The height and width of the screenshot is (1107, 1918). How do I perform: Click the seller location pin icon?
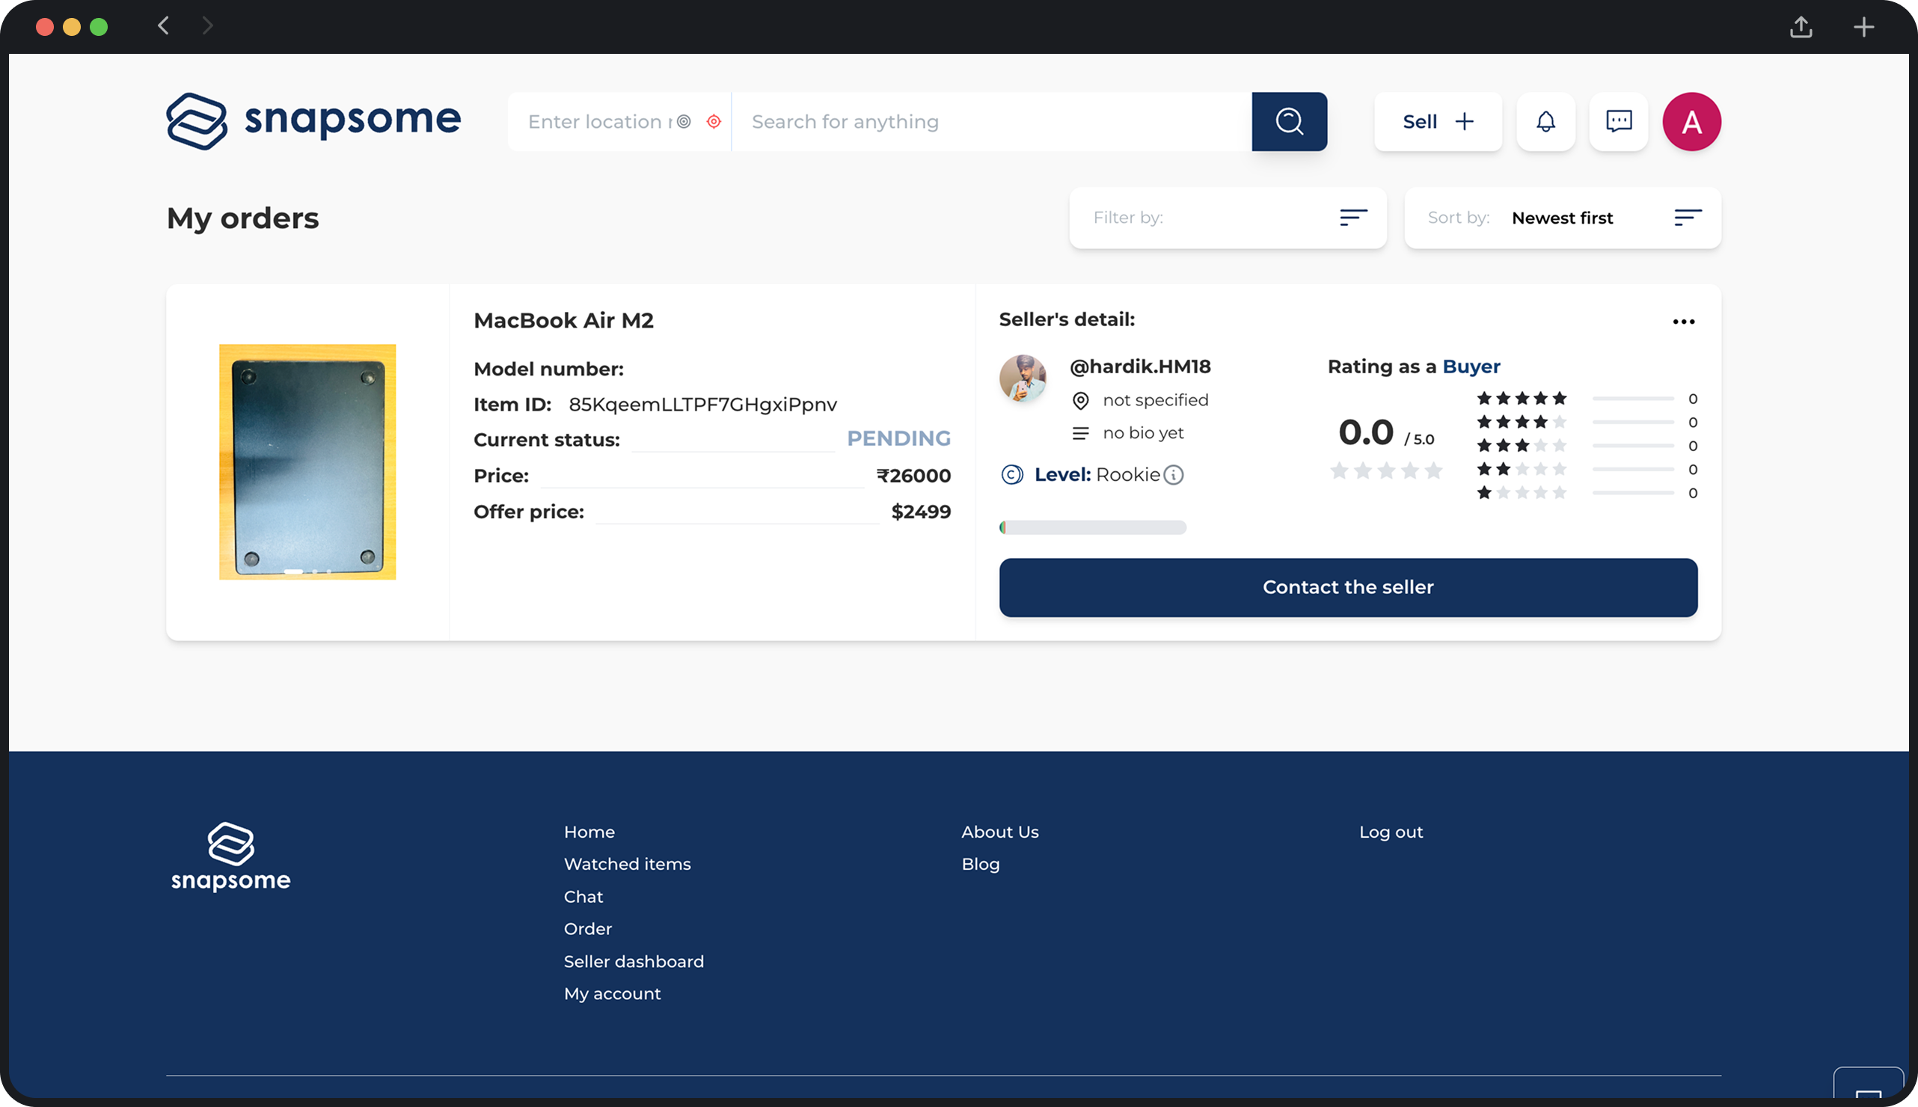click(1080, 401)
